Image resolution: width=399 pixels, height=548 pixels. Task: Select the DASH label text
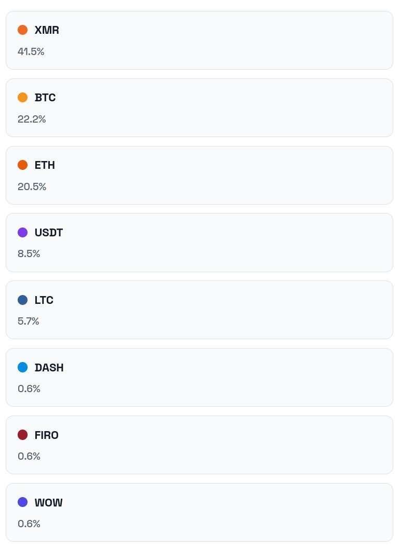coord(49,368)
